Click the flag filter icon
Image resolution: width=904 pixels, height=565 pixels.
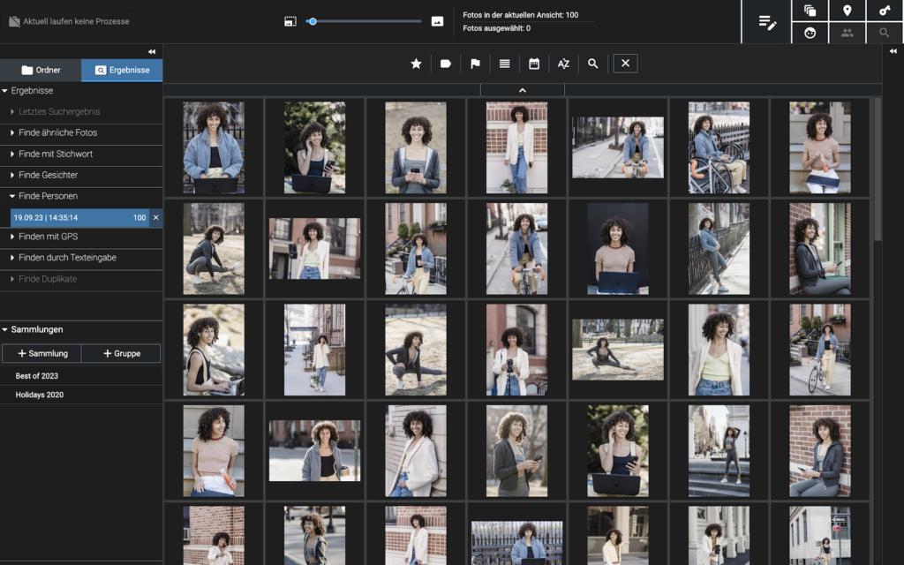point(475,64)
